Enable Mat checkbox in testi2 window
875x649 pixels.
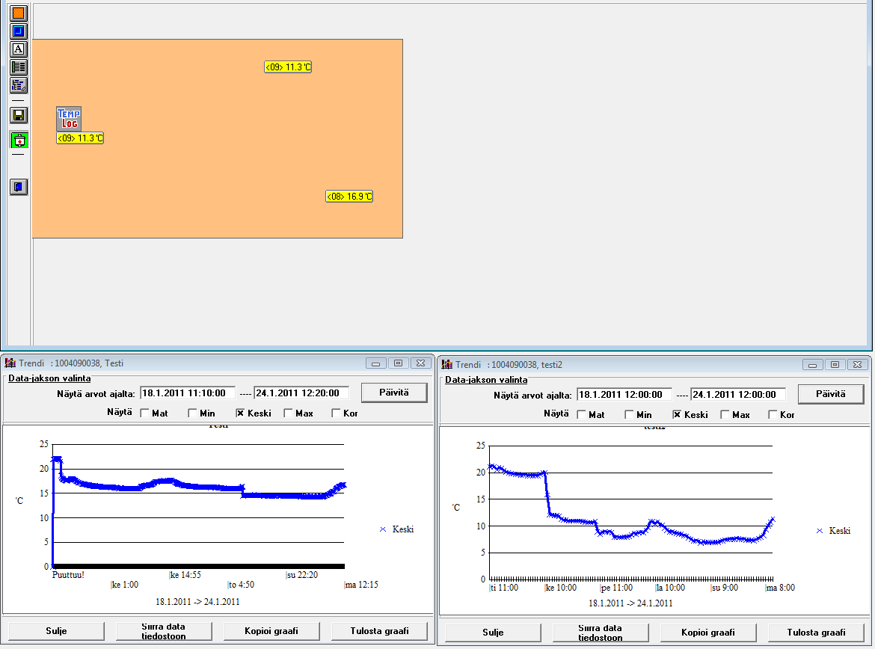click(x=582, y=415)
